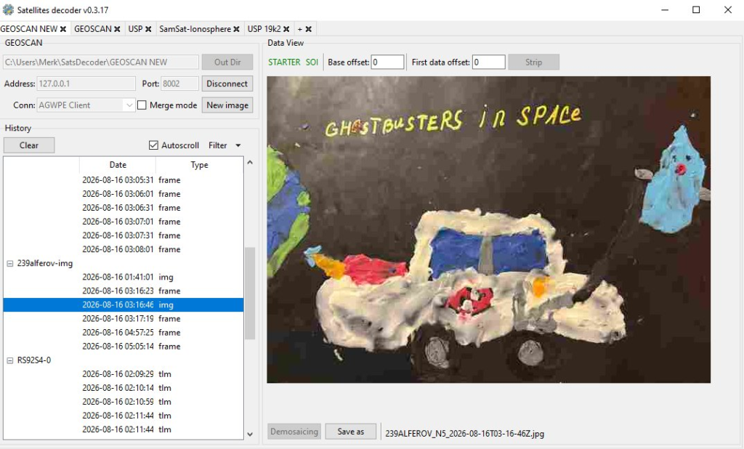The image size is (744, 449).
Task: Click the Strip button
Action: (533, 62)
